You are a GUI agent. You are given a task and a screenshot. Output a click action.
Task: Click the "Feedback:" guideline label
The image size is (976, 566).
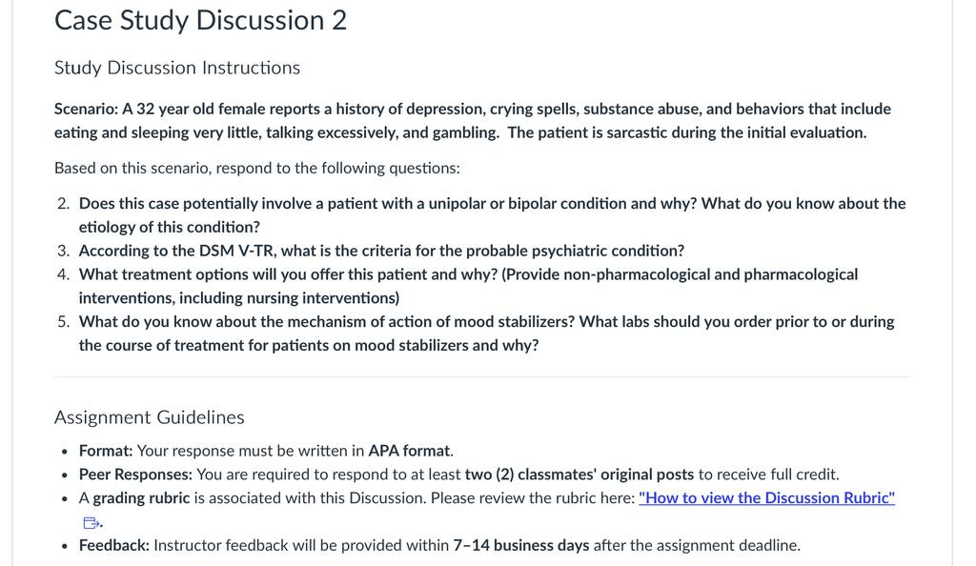(x=114, y=545)
